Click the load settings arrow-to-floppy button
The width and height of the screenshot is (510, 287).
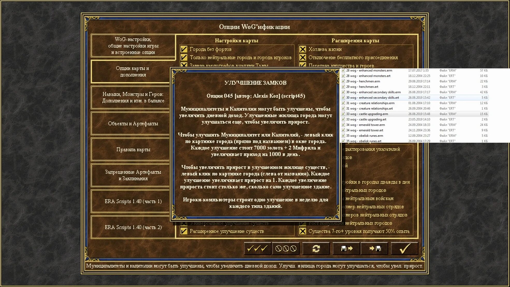375,249
